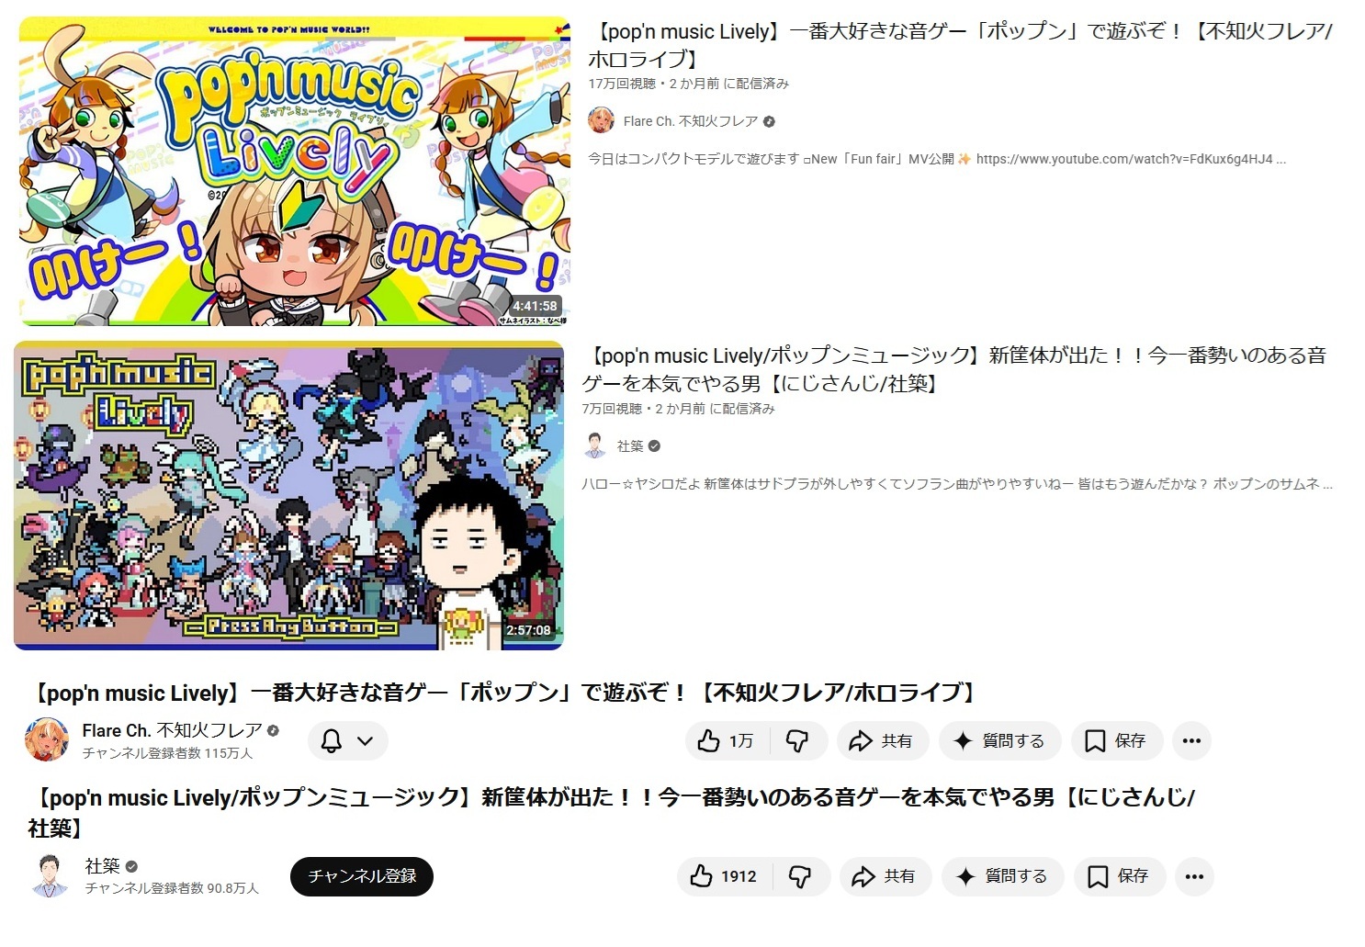Ask about the 社築 video via 質問する
This screenshot has height=947, width=1365.
tap(1003, 876)
